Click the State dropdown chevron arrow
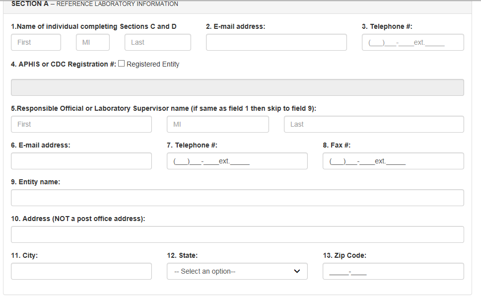The image size is (481, 300). [297, 271]
